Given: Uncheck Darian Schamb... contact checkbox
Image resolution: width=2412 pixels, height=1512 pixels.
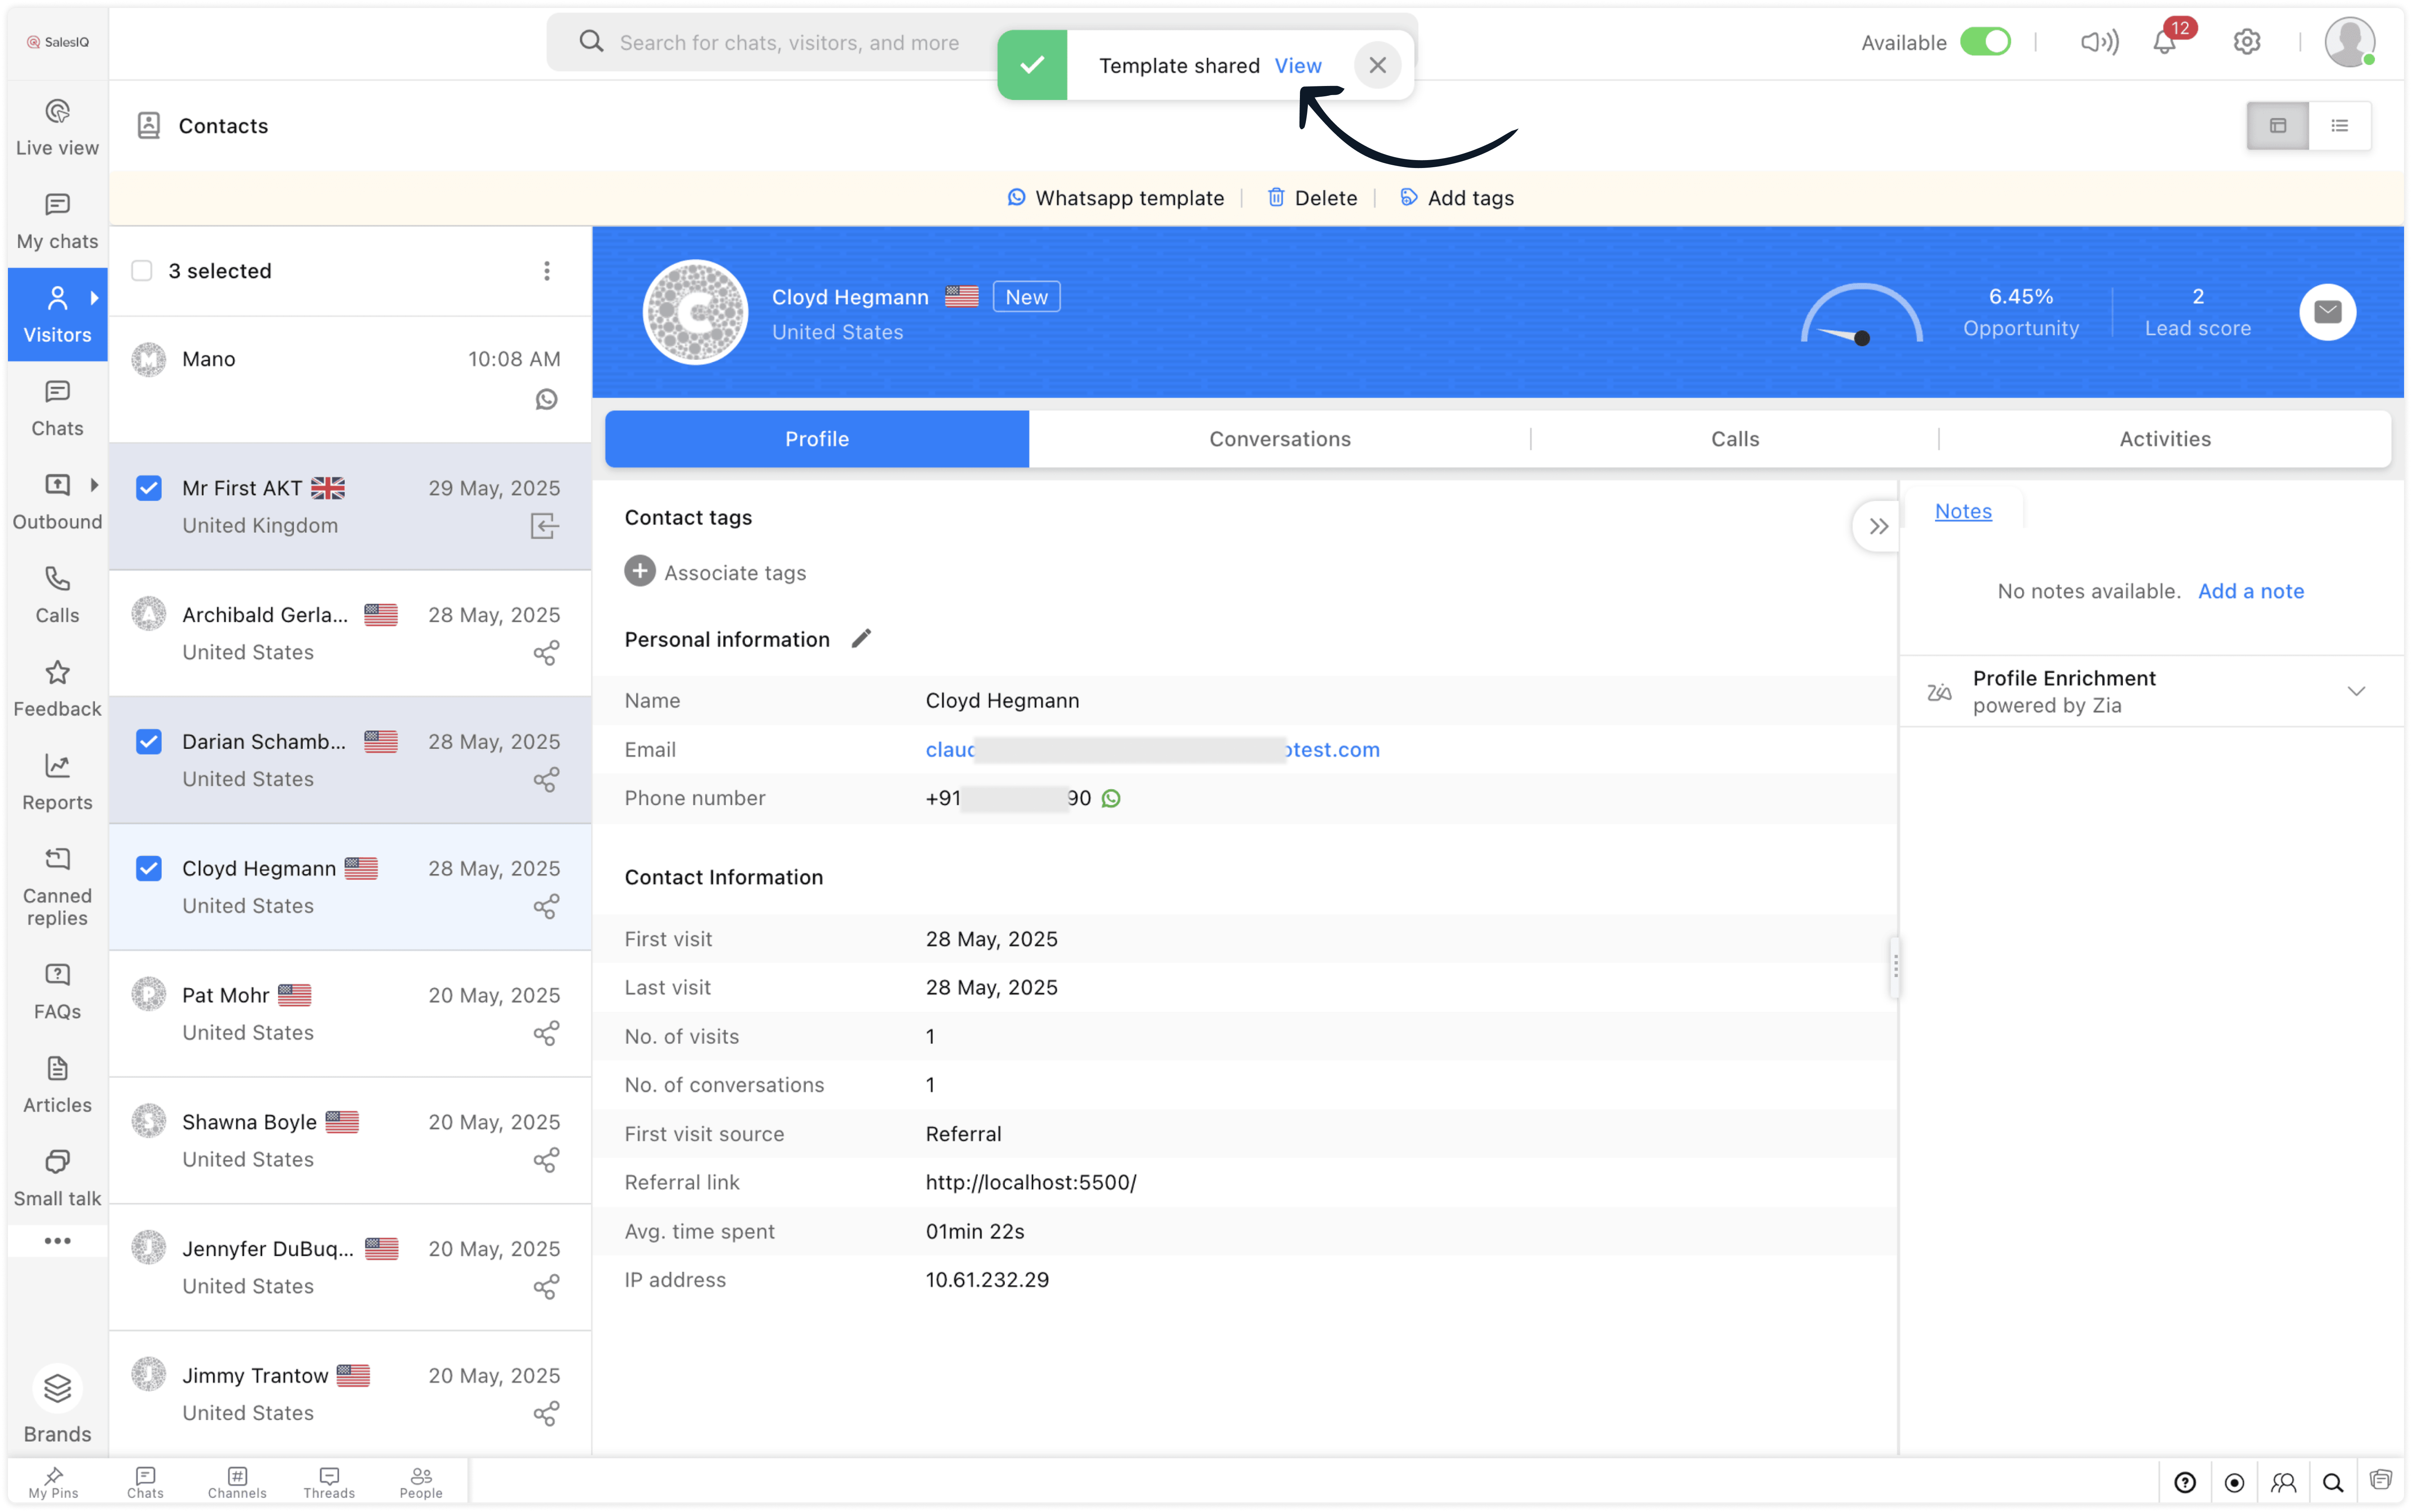Looking at the screenshot, I should 149,742.
